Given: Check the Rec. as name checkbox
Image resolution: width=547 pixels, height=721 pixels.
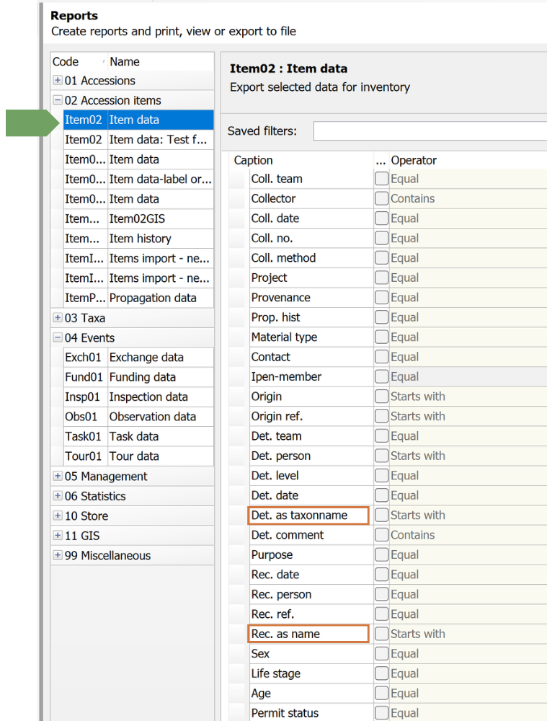Looking at the screenshot, I should (x=381, y=634).
